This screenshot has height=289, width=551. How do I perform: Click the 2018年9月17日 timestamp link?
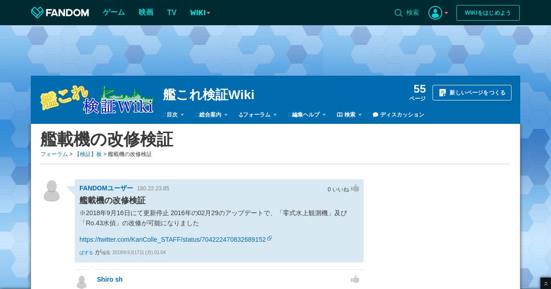[139, 253]
